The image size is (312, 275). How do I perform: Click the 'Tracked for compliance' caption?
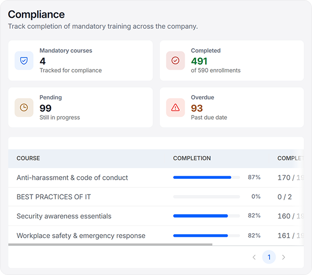pyautogui.click(x=71, y=70)
